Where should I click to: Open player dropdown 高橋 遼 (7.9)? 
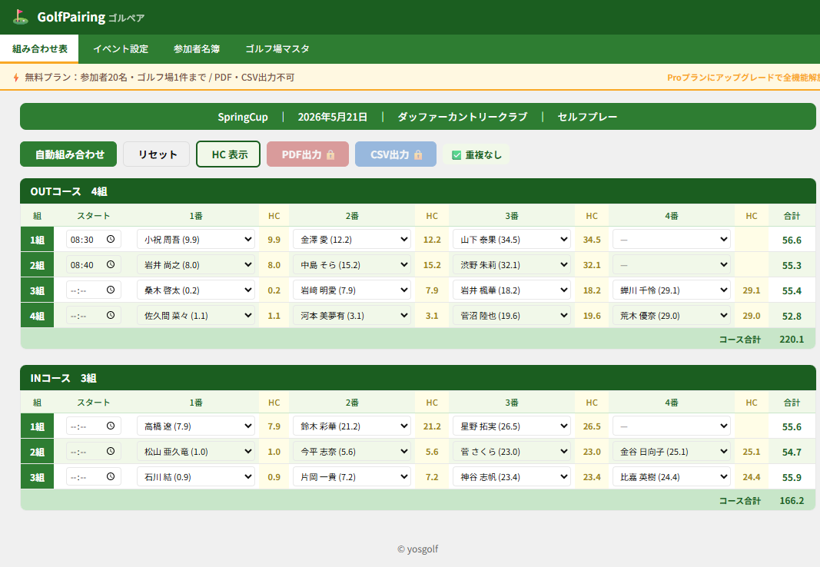click(196, 426)
